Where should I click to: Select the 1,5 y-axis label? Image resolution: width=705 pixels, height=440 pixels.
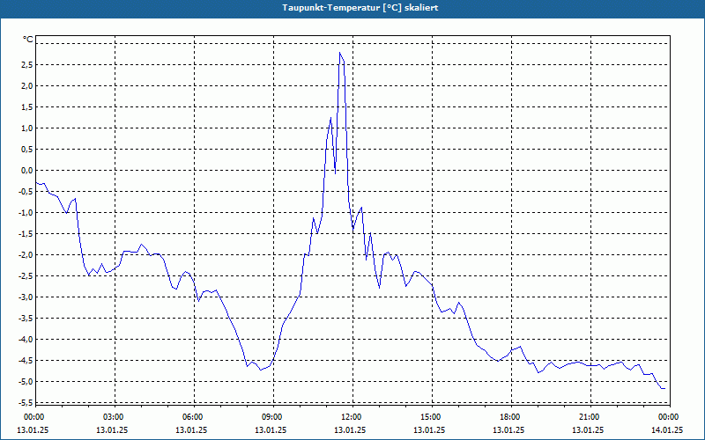pos(27,106)
